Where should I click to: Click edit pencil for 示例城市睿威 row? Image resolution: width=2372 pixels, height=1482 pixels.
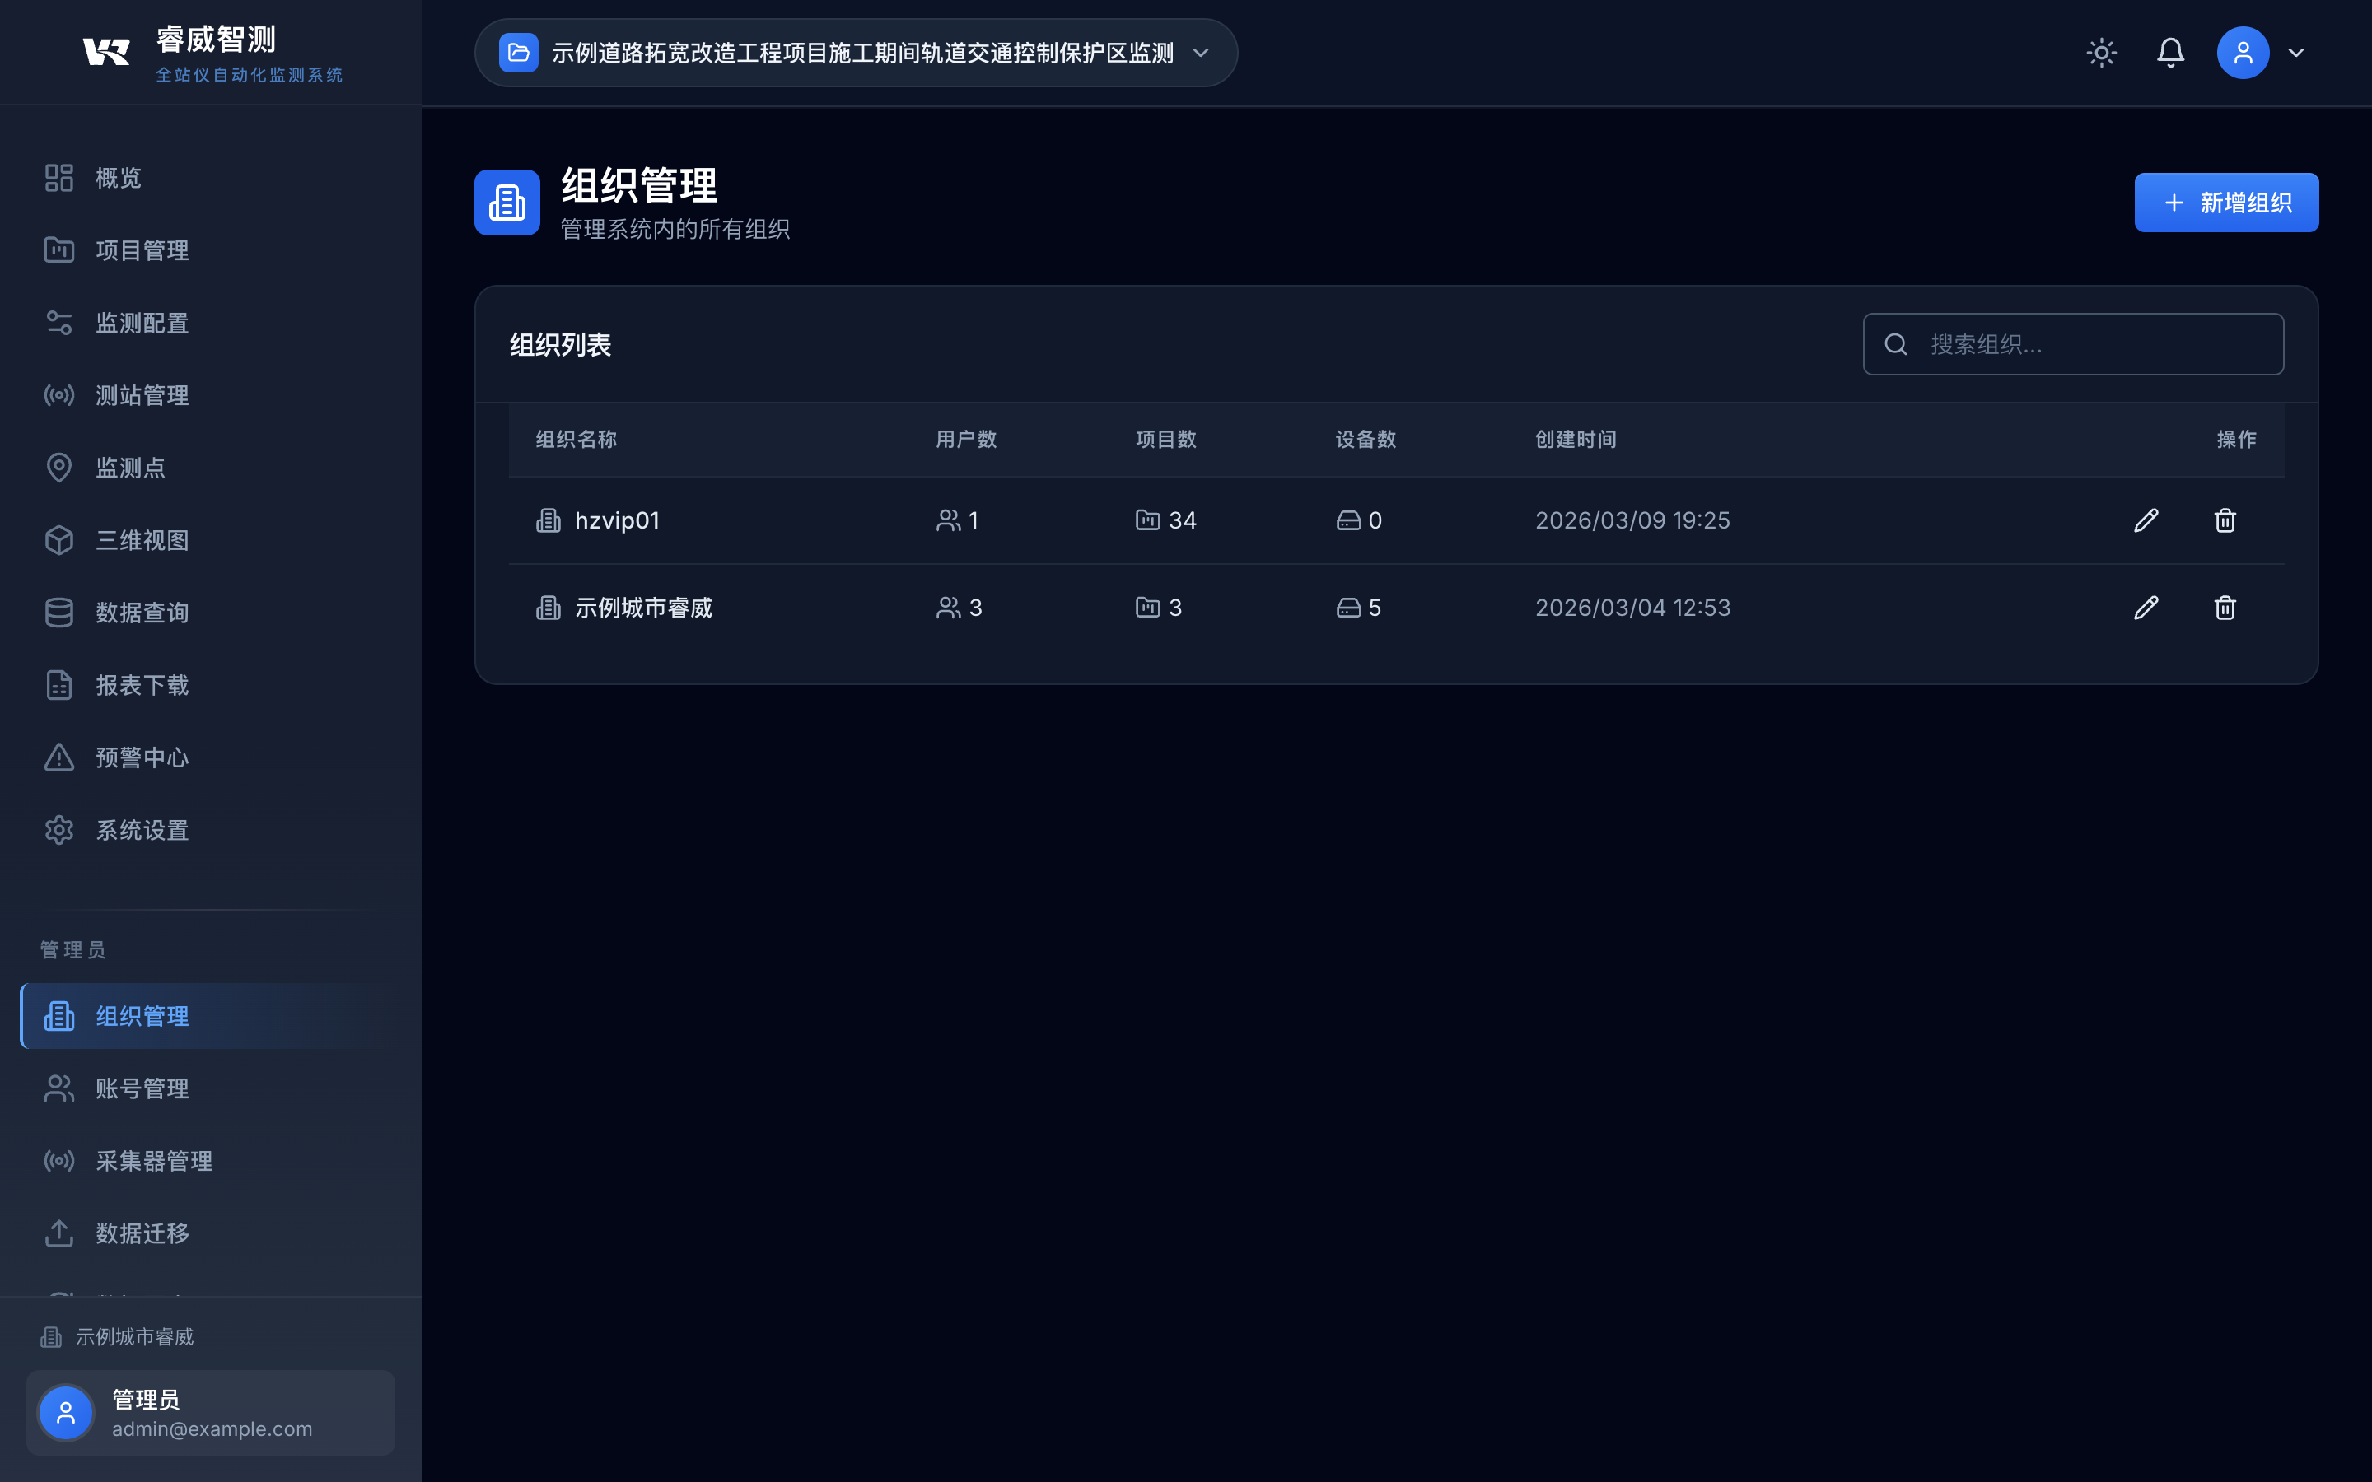point(2146,608)
